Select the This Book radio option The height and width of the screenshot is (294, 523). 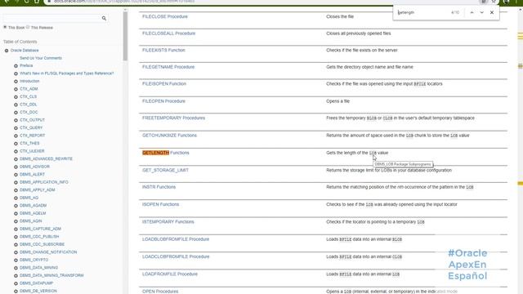5,27
